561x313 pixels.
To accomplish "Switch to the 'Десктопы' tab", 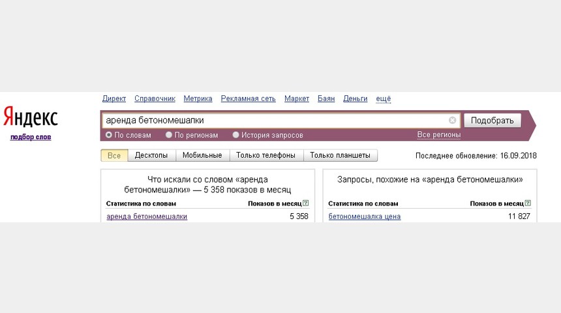I will (x=151, y=155).
